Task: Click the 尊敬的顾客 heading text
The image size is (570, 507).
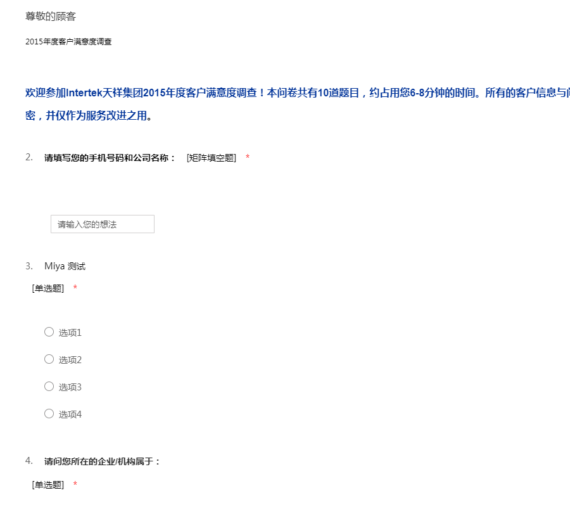Action: pyautogui.click(x=51, y=16)
